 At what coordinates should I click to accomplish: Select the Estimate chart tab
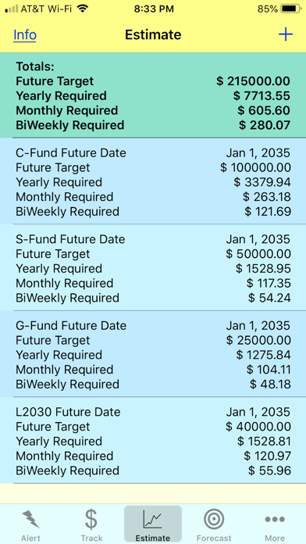pyautogui.click(x=153, y=524)
